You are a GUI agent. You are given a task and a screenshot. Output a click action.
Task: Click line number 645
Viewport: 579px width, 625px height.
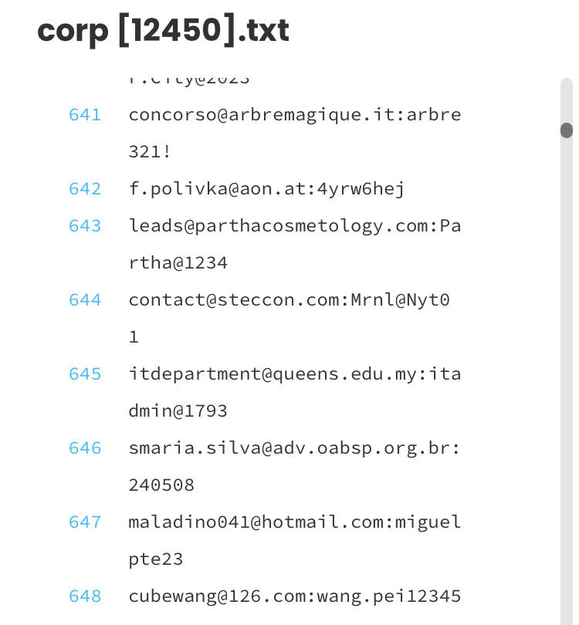(x=85, y=374)
